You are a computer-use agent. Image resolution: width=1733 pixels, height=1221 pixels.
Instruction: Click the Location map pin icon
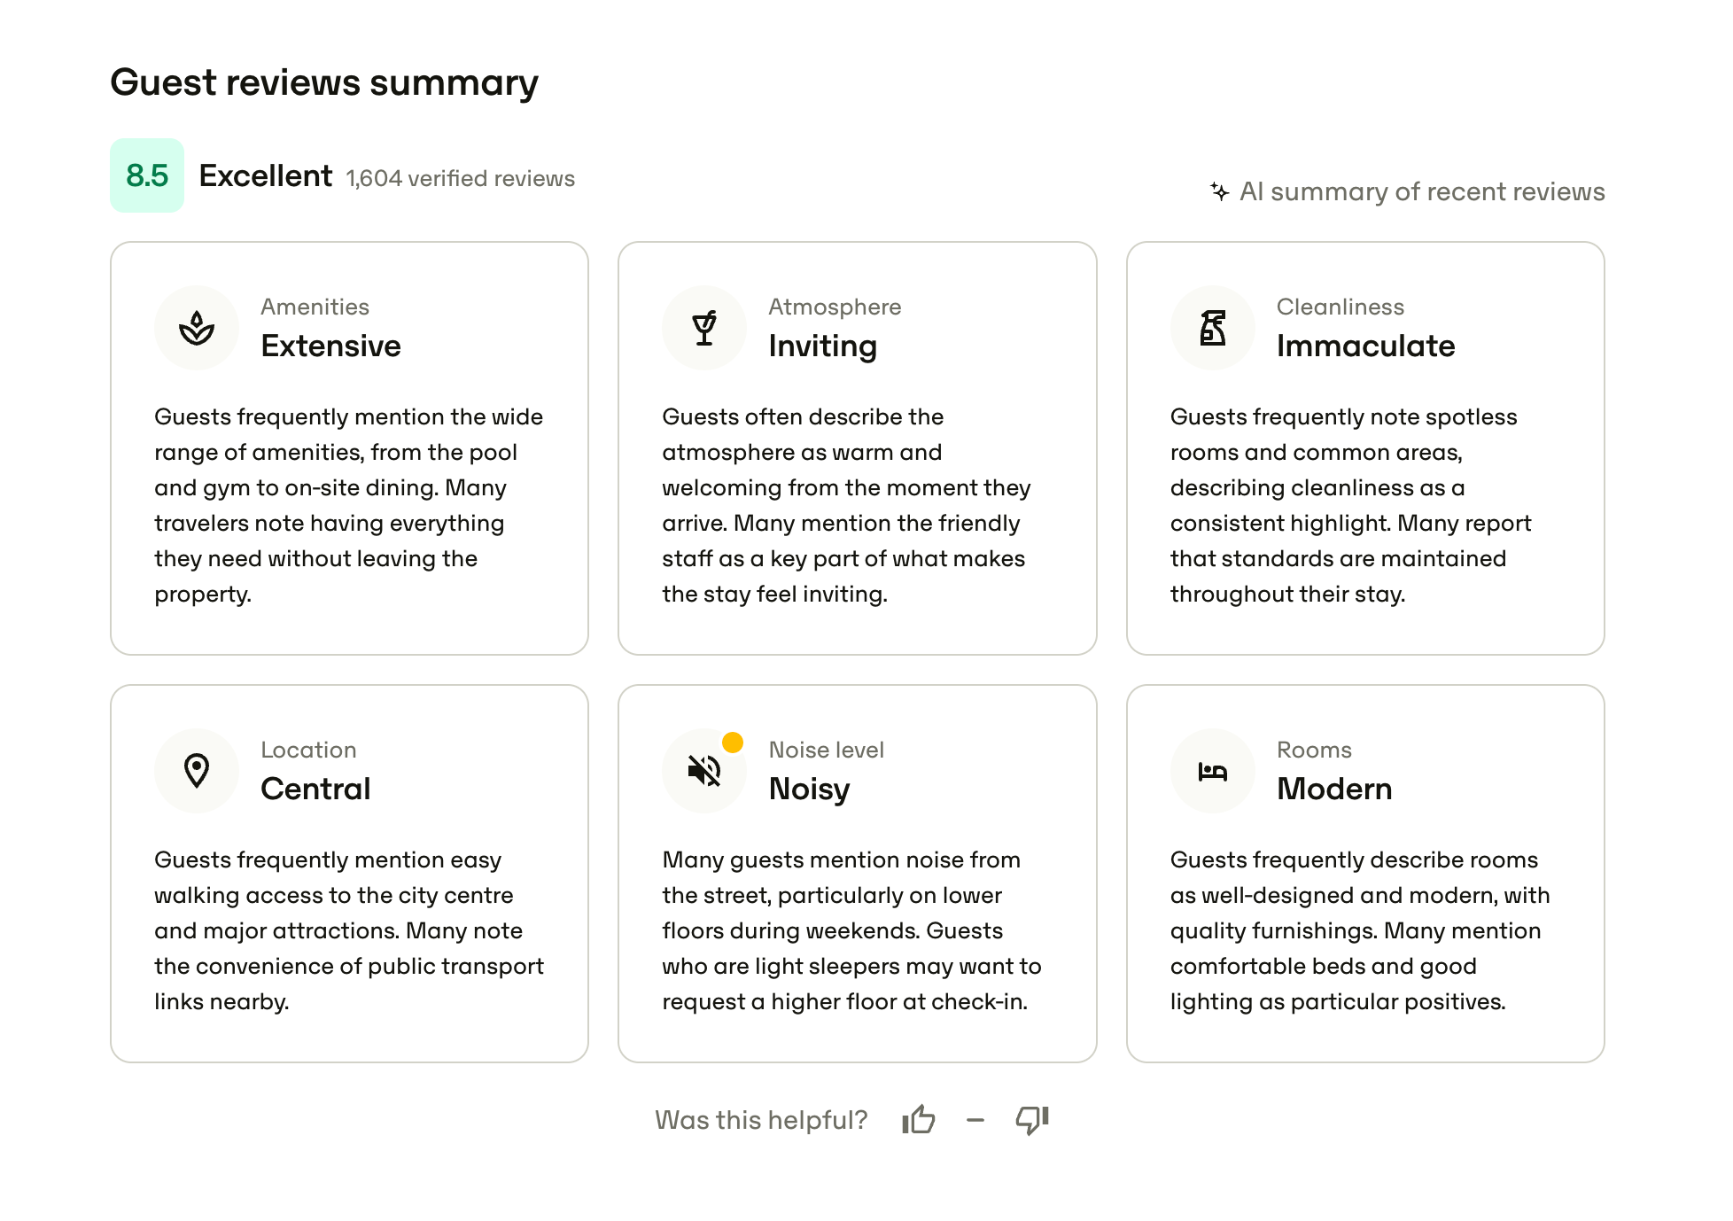197,771
